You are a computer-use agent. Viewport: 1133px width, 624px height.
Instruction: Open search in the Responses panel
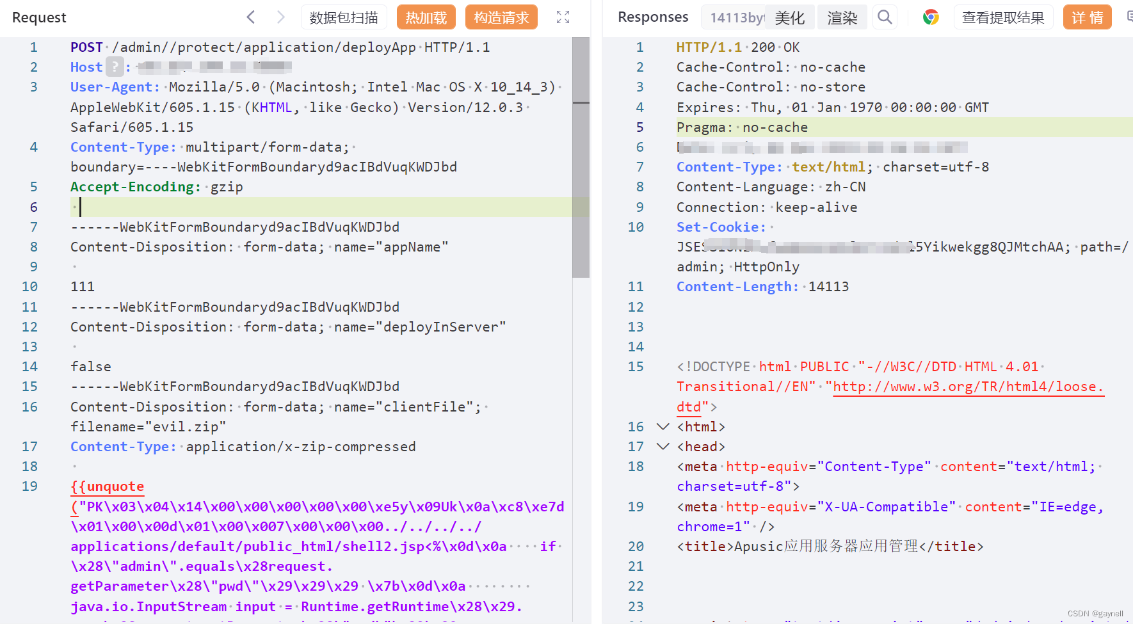click(x=885, y=17)
